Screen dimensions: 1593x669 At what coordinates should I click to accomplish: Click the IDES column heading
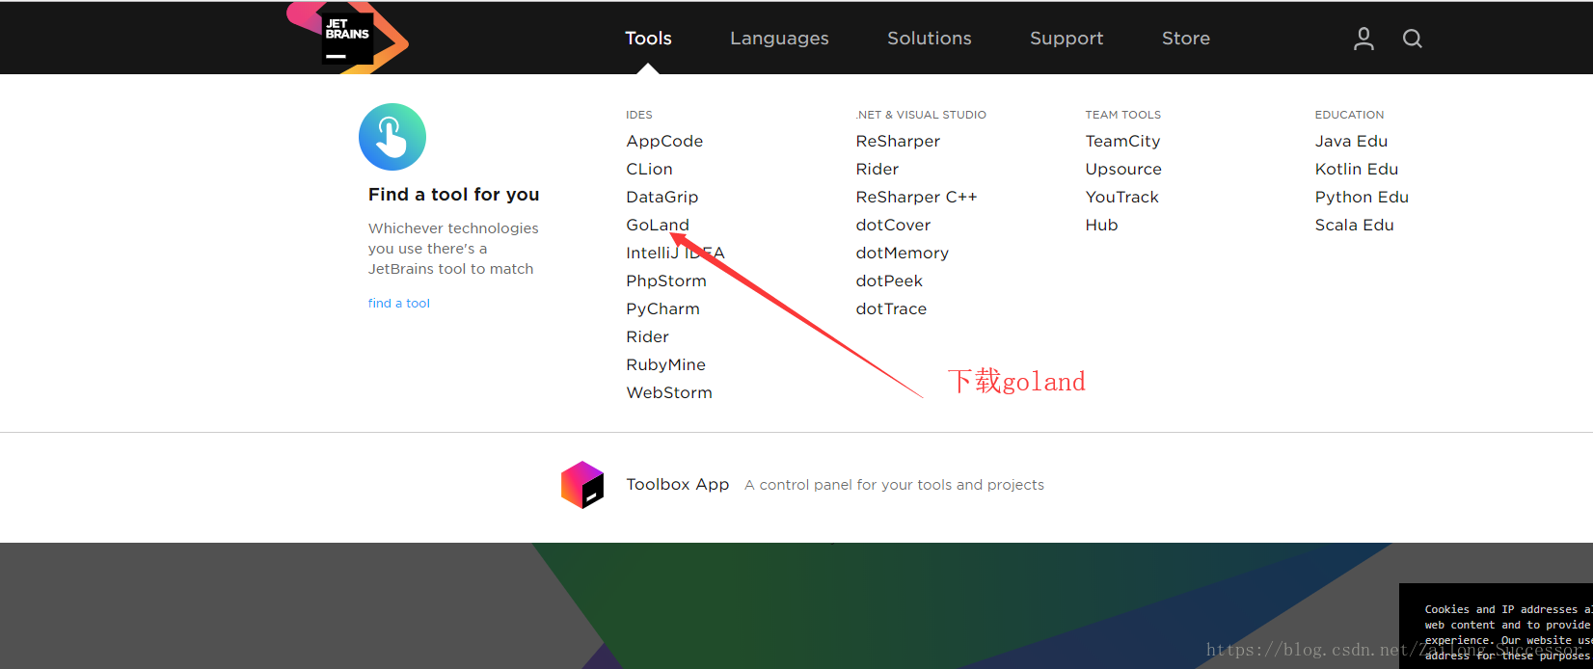tap(638, 115)
